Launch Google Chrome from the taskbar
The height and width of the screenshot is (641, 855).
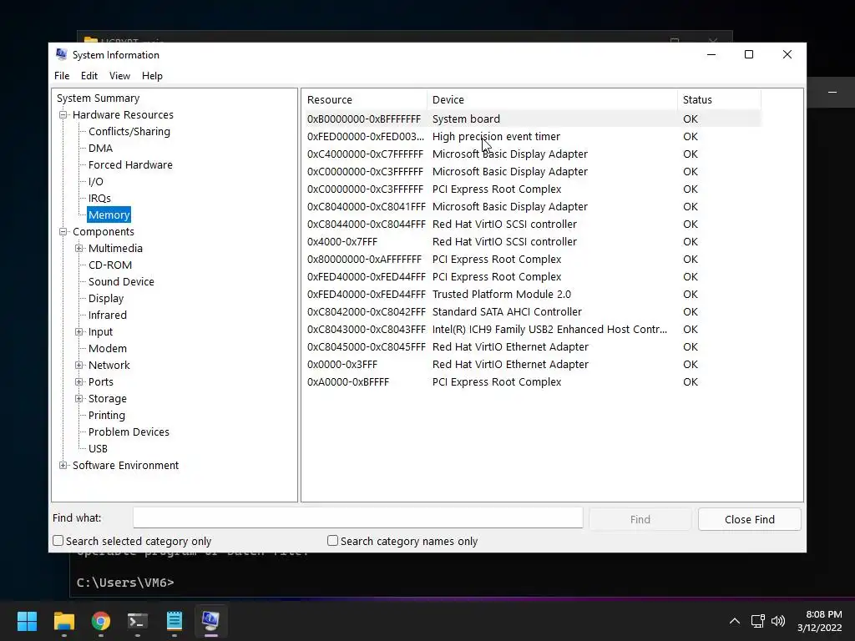click(101, 621)
